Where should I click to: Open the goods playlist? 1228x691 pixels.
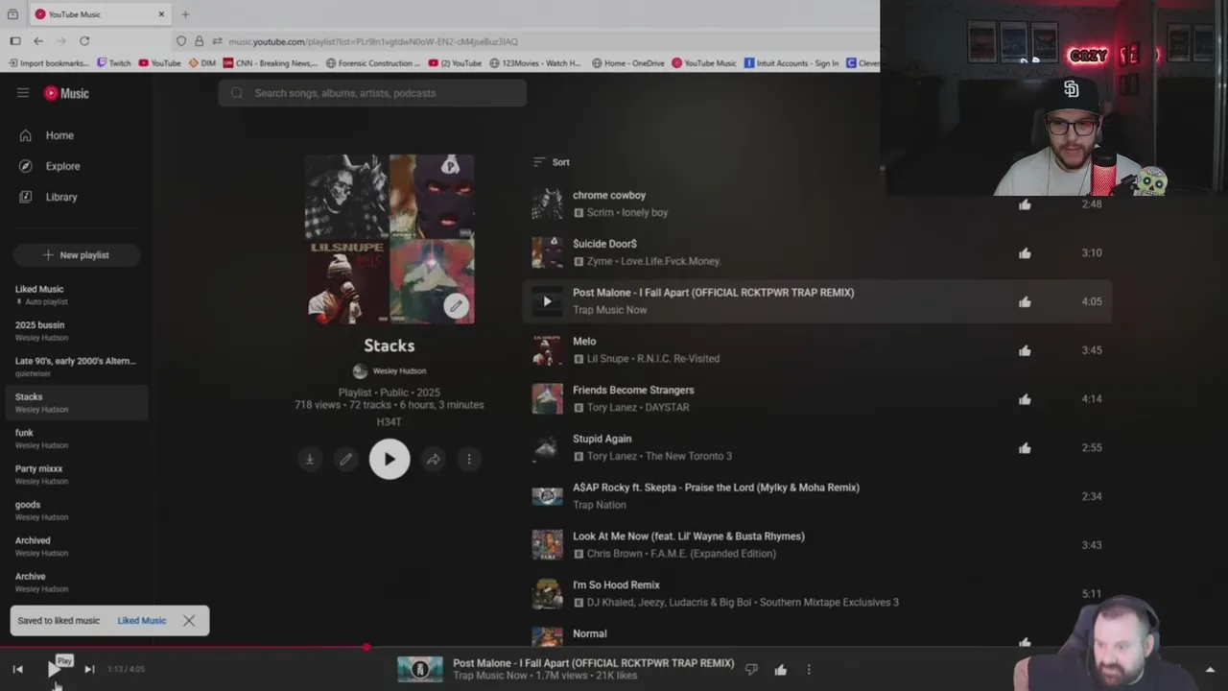click(x=77, y=511)
